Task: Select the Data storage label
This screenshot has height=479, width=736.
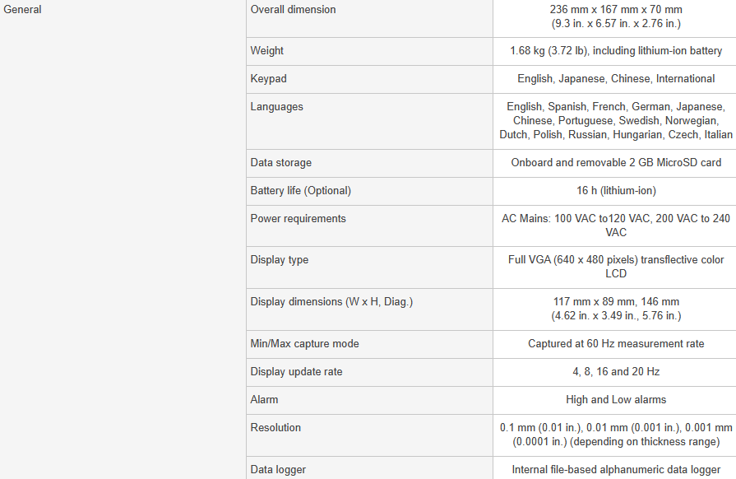Action: click(280, 162)
